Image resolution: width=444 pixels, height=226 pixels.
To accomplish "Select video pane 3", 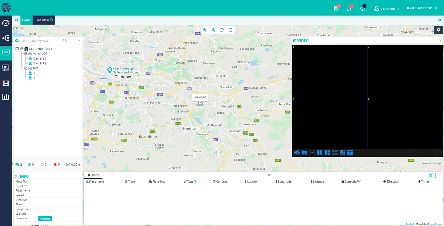I will [x=330, y=123].
